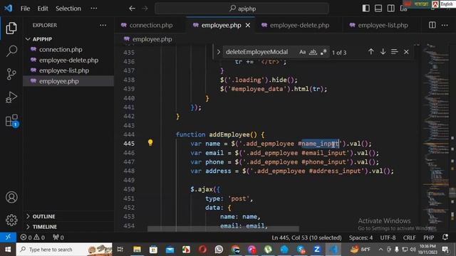This screenshot has width=456, height=256.
Task: Change indentation via Spaces: 4
Action: point(361,238)
